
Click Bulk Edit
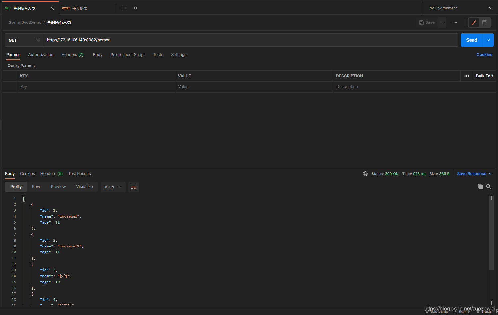pos(484,76)
